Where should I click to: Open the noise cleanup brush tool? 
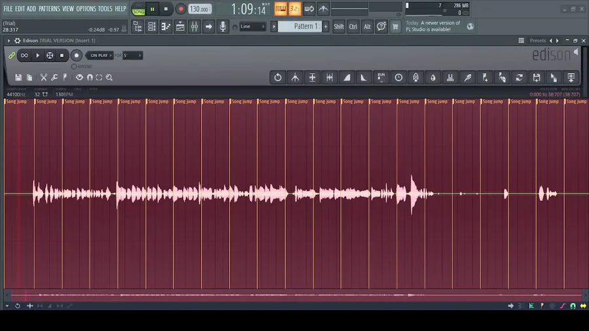click(468, 77)
